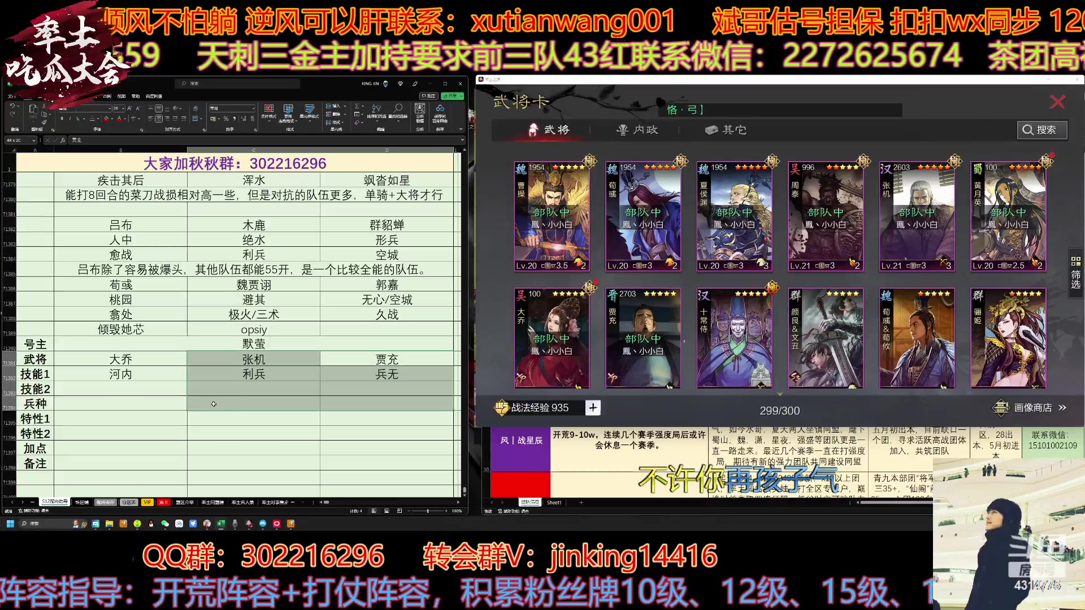Viewport: 1085px width, 610px height.
Task: Switch to the VIP sheet tab
Action: click(147, 502)
